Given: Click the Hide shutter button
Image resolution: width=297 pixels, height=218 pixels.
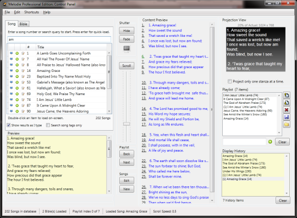Looking at the screenshot, I should [127, 31].
